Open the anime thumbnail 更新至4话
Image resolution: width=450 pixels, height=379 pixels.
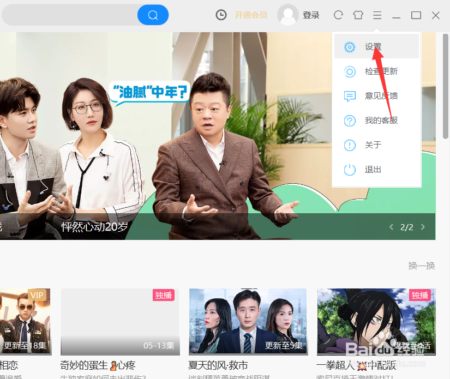(376, 322)
